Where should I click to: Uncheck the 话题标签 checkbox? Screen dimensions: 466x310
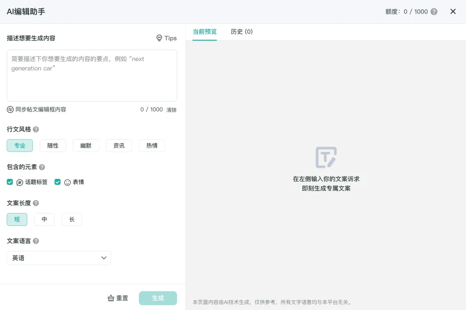[9, 182]
